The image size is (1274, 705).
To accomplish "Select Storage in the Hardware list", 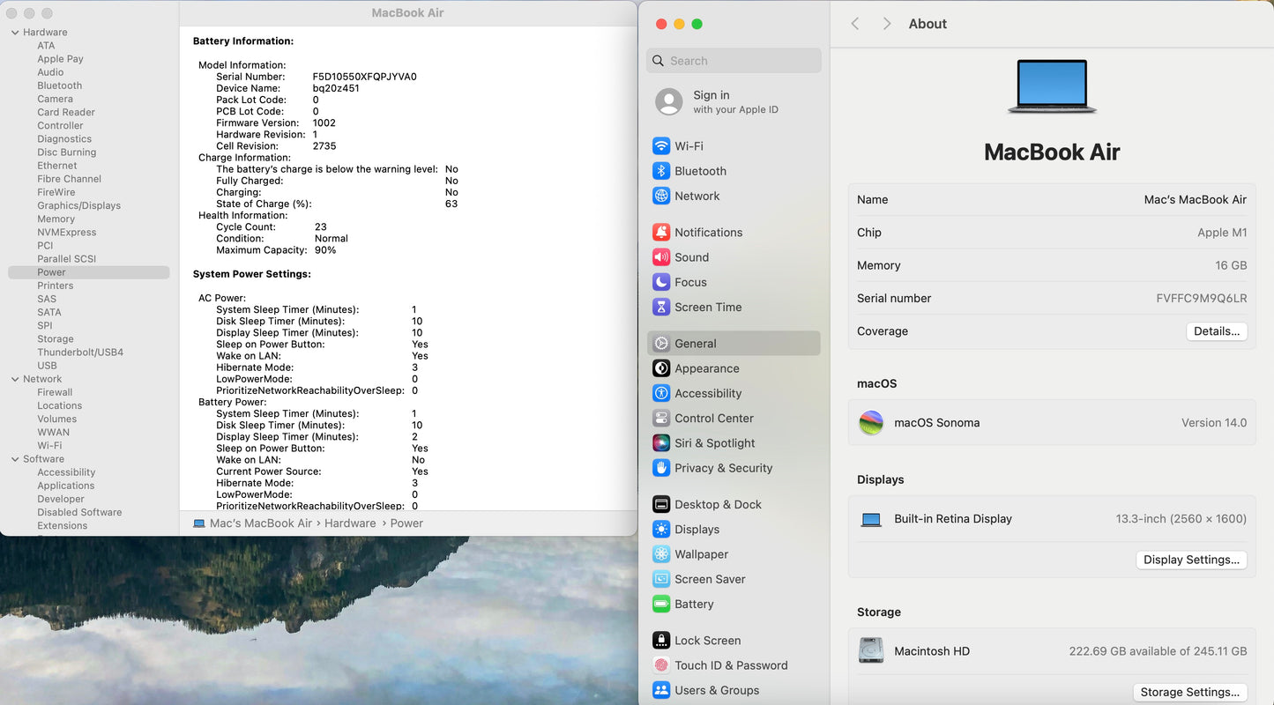I will (x=56, y=339).
